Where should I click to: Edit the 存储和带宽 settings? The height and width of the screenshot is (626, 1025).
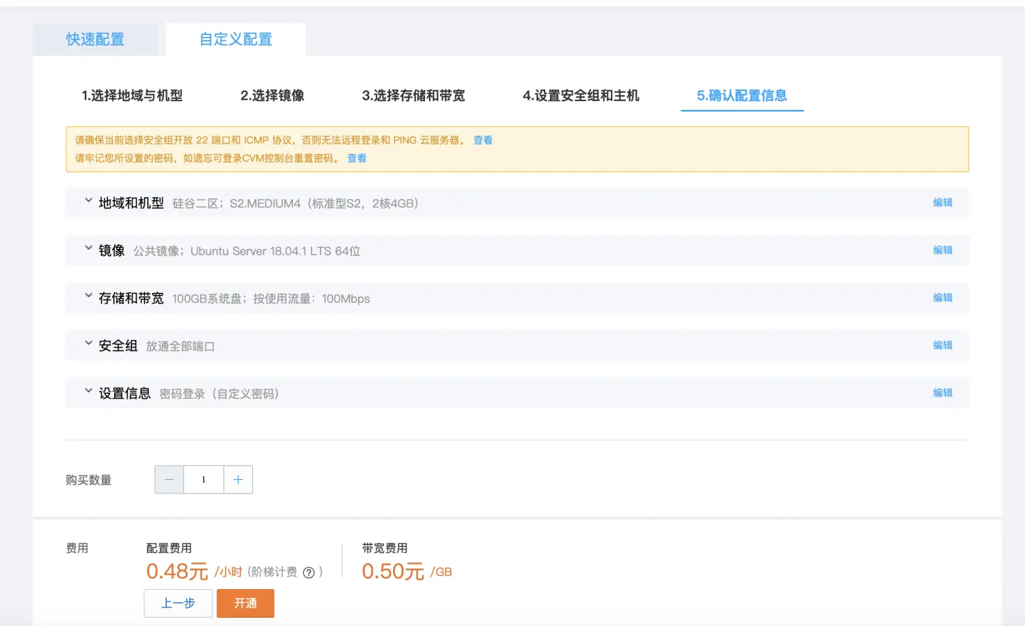point(942,298)
